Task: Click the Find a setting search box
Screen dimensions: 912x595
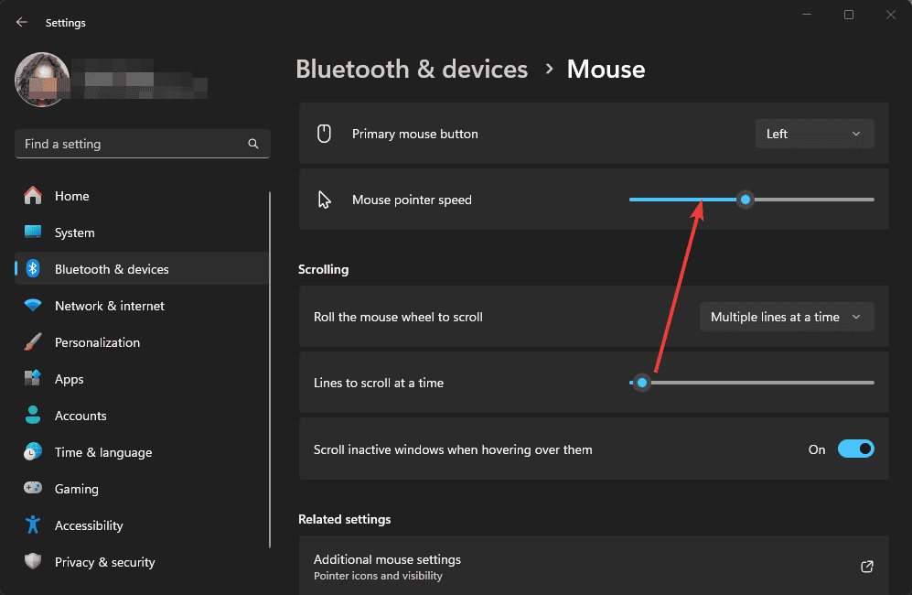Action: (x=133, y=144)
